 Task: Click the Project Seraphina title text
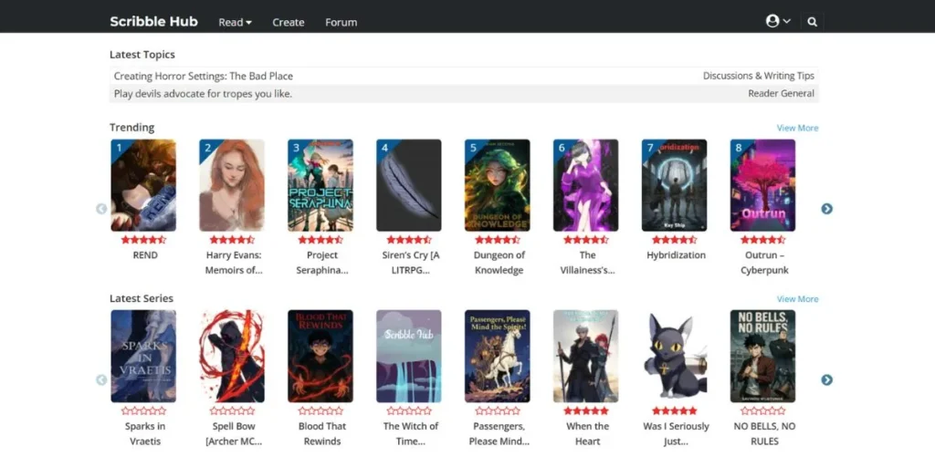(x=322, y=263)
